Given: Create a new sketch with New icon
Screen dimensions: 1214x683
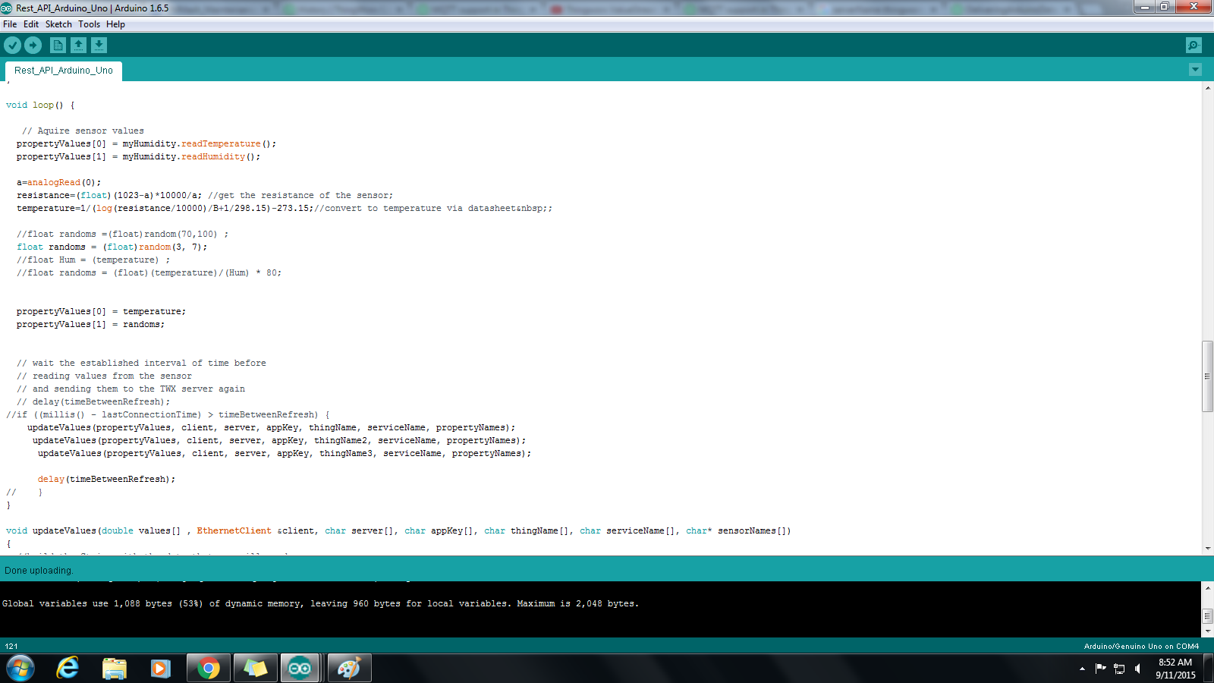Looking at the screenshot, I should 58,46.
